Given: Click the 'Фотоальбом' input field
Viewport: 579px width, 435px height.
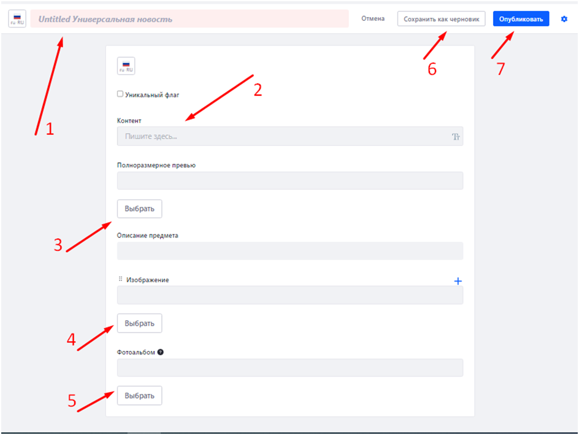Looking at the screenshot, I should pyautogui.click(x=289, y=368).
